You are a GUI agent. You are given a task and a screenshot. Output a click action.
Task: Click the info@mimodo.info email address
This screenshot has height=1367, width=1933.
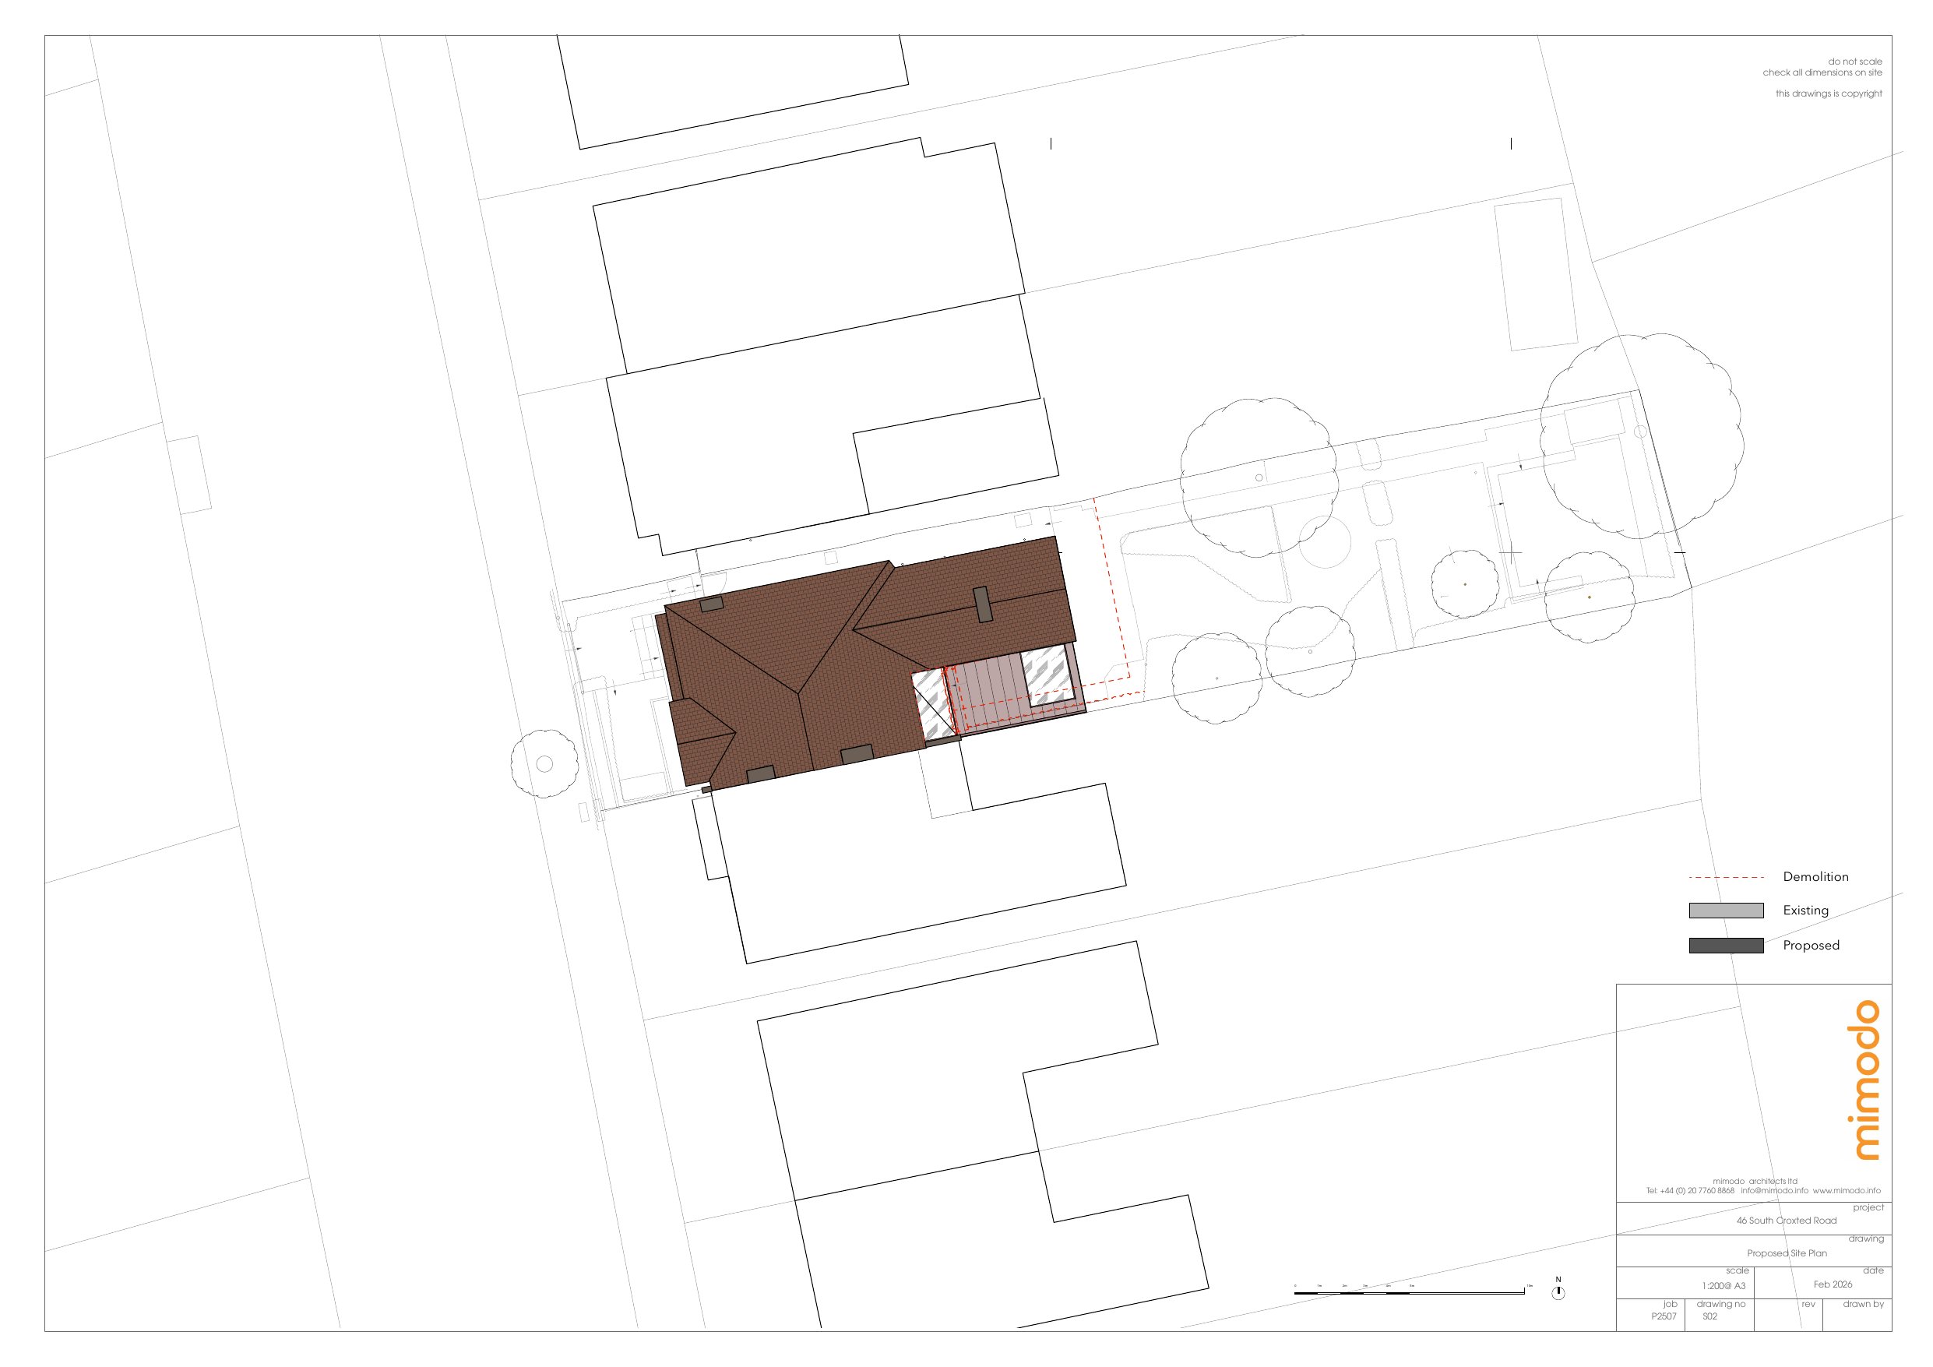1774,1191
